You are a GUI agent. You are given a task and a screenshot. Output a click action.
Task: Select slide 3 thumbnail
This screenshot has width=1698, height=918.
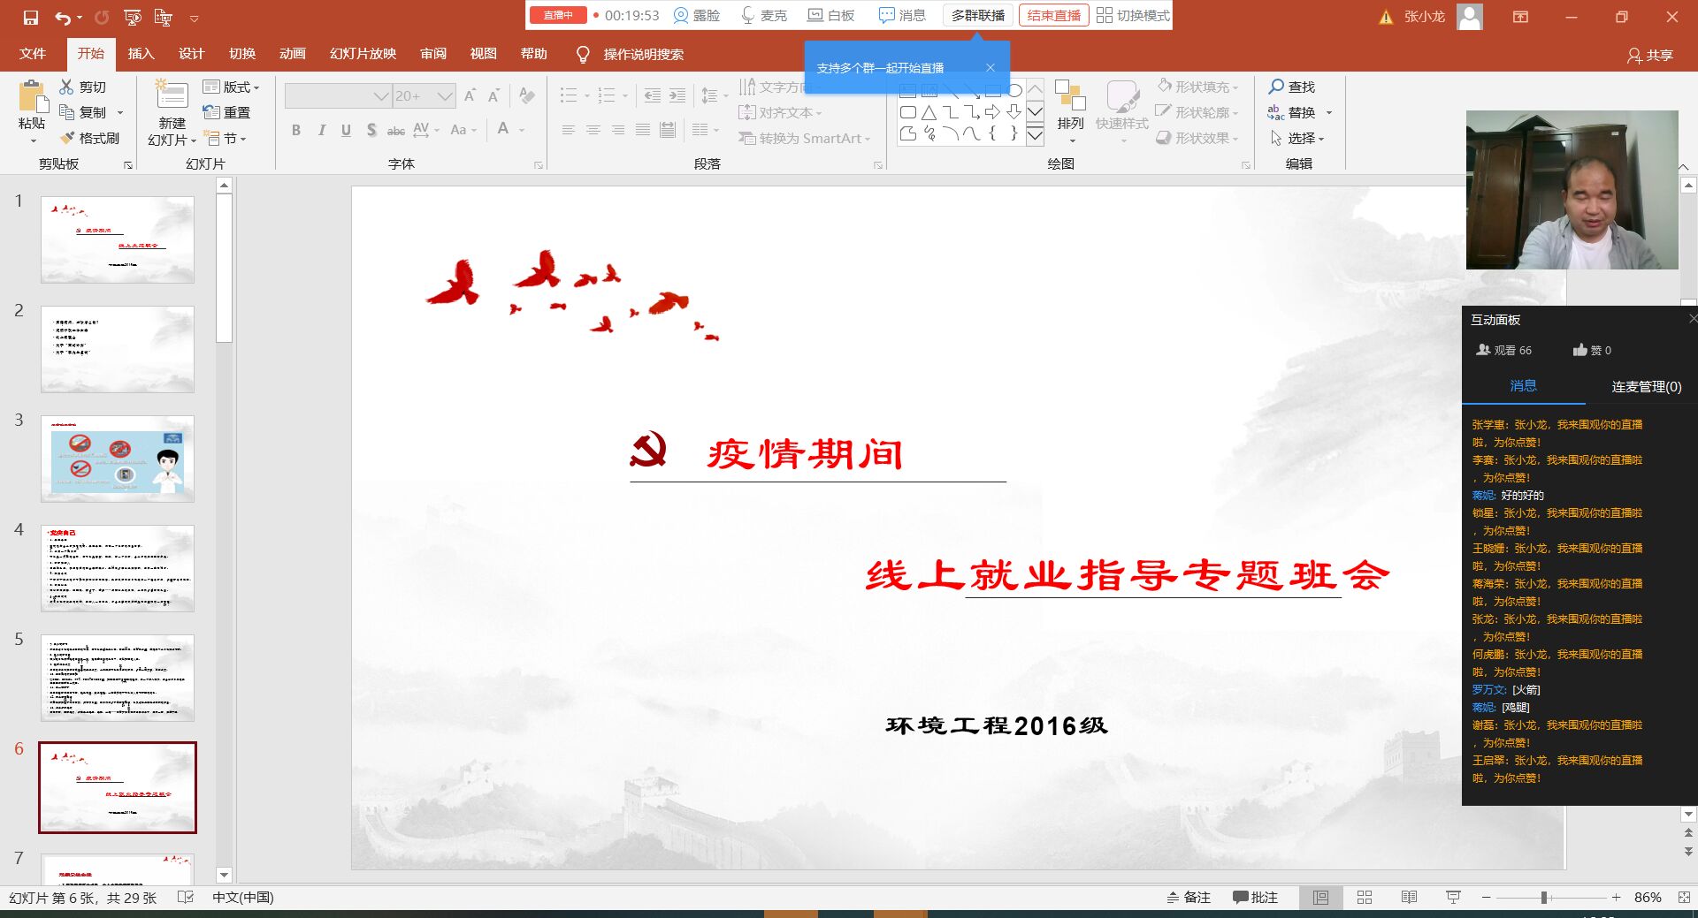point(118,459)
